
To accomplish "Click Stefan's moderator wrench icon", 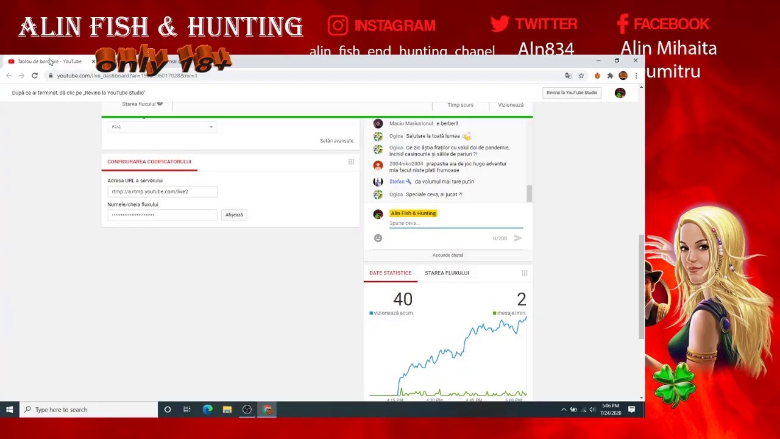I will [x=409, y=182].
